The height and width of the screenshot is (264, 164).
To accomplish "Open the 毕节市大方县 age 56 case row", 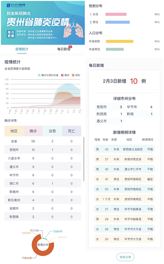I will point(124,229).
